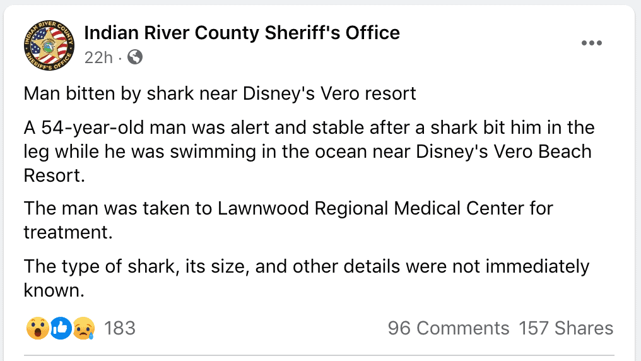Image resolution: width=641 pixels, height=361 pixels.
Task: Open the 157 Shares link
Action: (x=566, y=328)
